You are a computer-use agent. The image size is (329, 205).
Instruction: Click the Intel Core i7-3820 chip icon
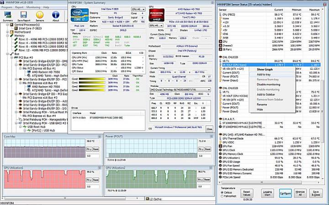pyautogui.click(x=16, y=28)
